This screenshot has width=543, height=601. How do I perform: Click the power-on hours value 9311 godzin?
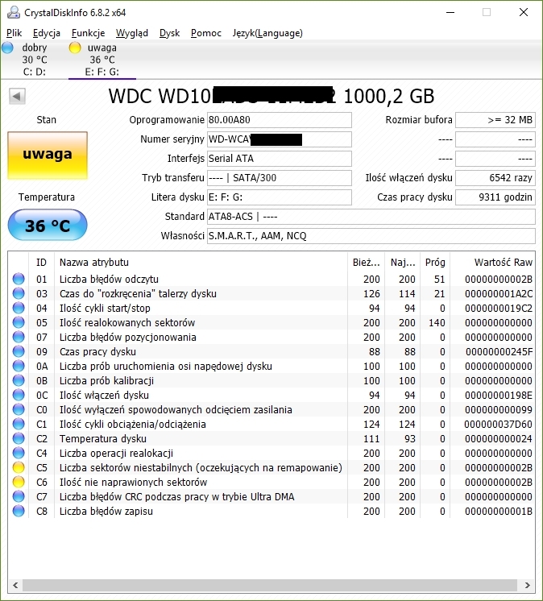point(495,197)
